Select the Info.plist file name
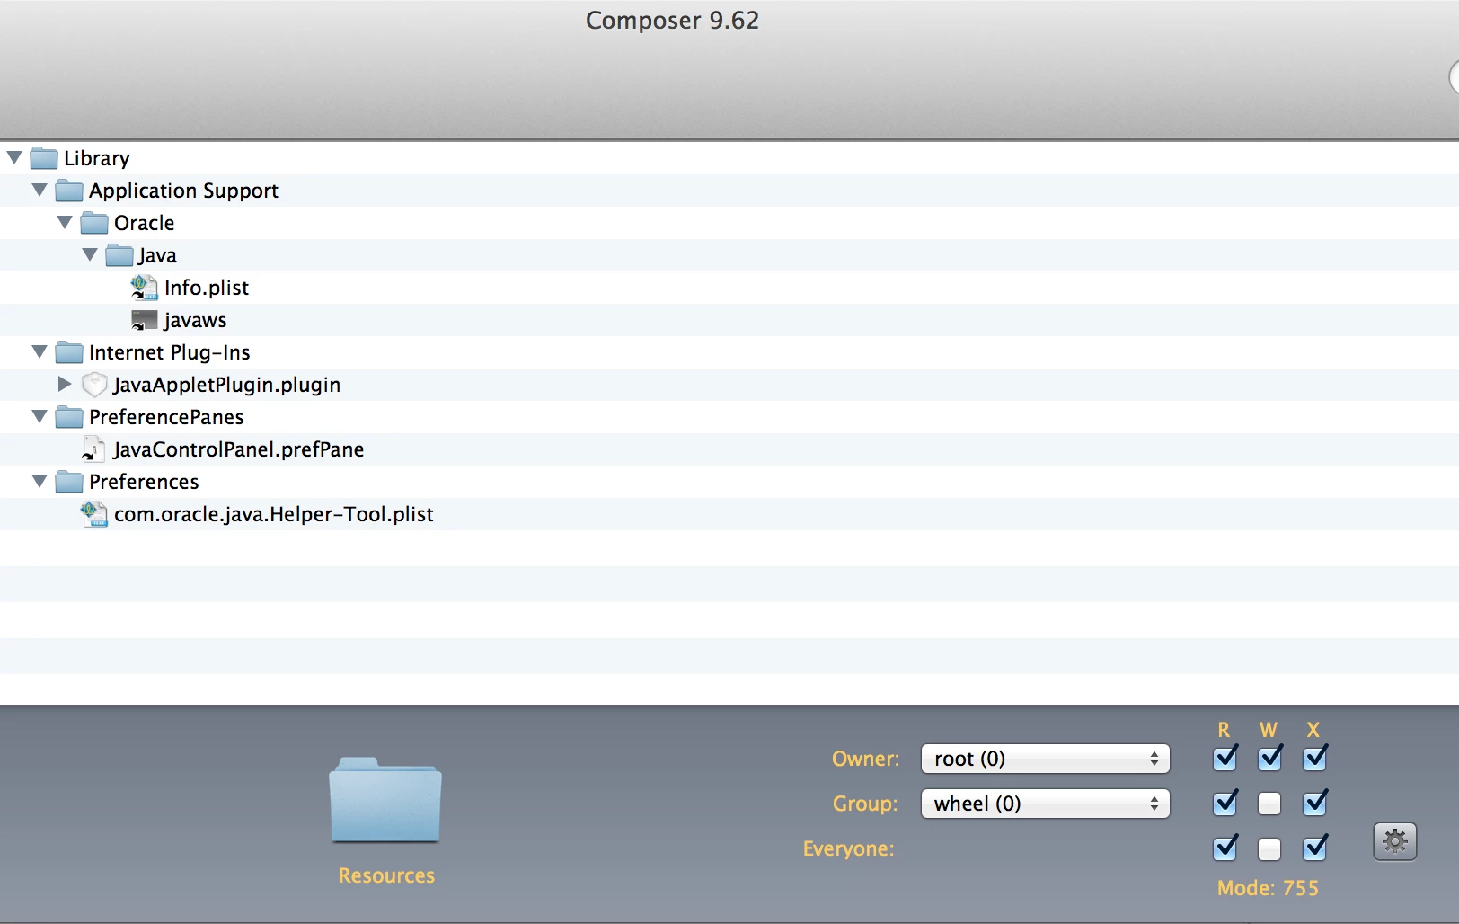 tap(207, 289)
